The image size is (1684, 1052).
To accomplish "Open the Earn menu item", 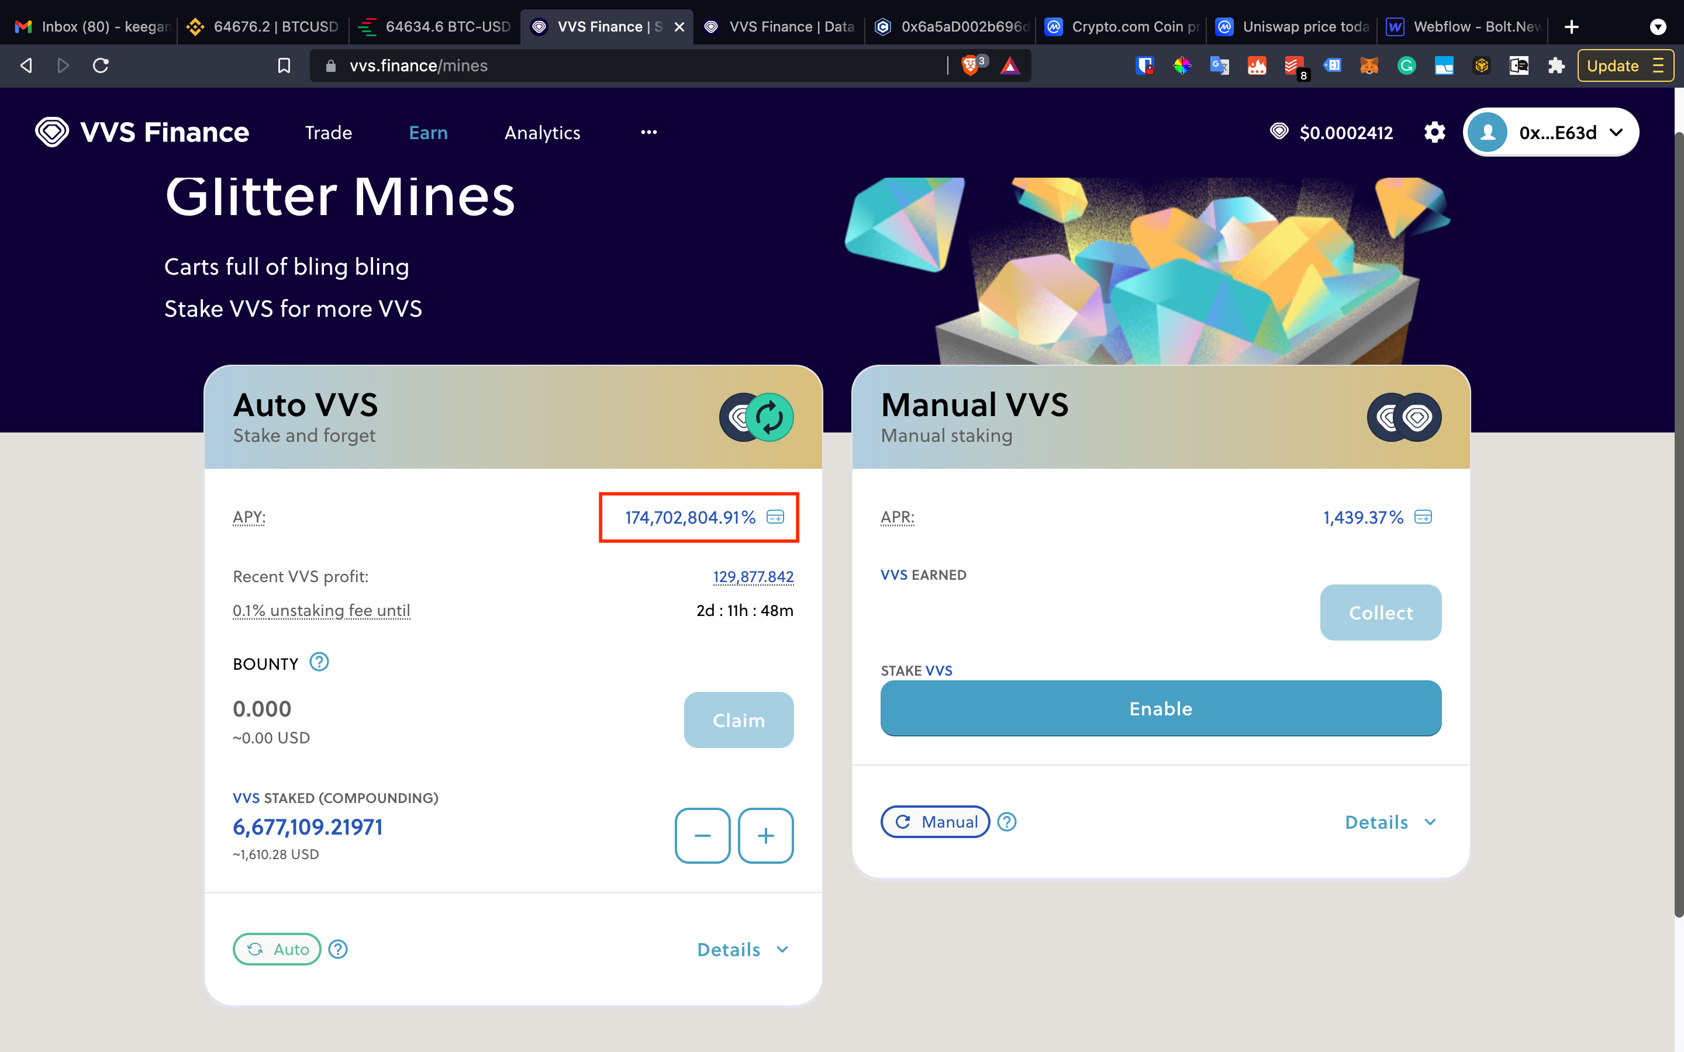I will point(429,132).
